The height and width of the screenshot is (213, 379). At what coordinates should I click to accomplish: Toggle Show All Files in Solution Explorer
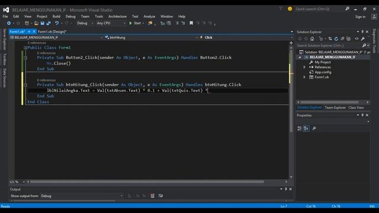point(348,38)
